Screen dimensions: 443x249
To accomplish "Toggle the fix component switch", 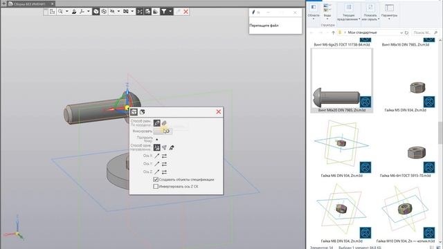I will click(163, 131).
